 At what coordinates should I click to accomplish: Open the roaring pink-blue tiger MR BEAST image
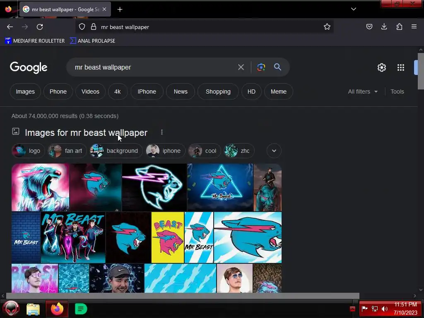point(40,187)
